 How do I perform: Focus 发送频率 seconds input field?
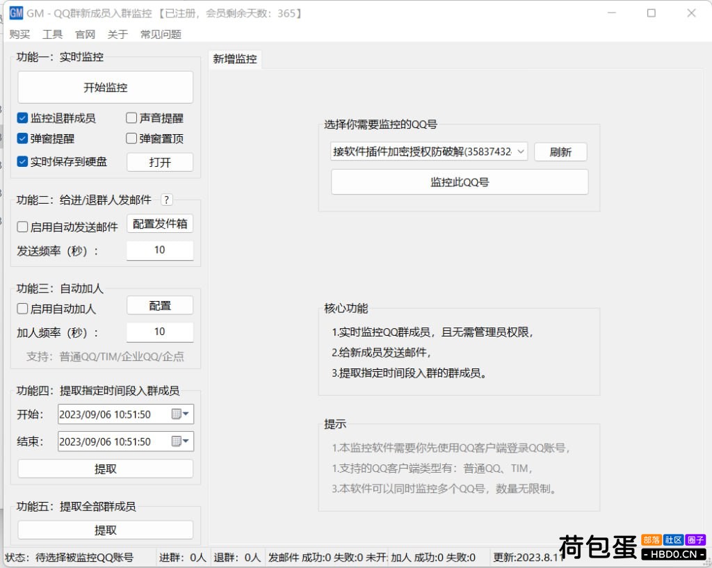tap(160, 250)
